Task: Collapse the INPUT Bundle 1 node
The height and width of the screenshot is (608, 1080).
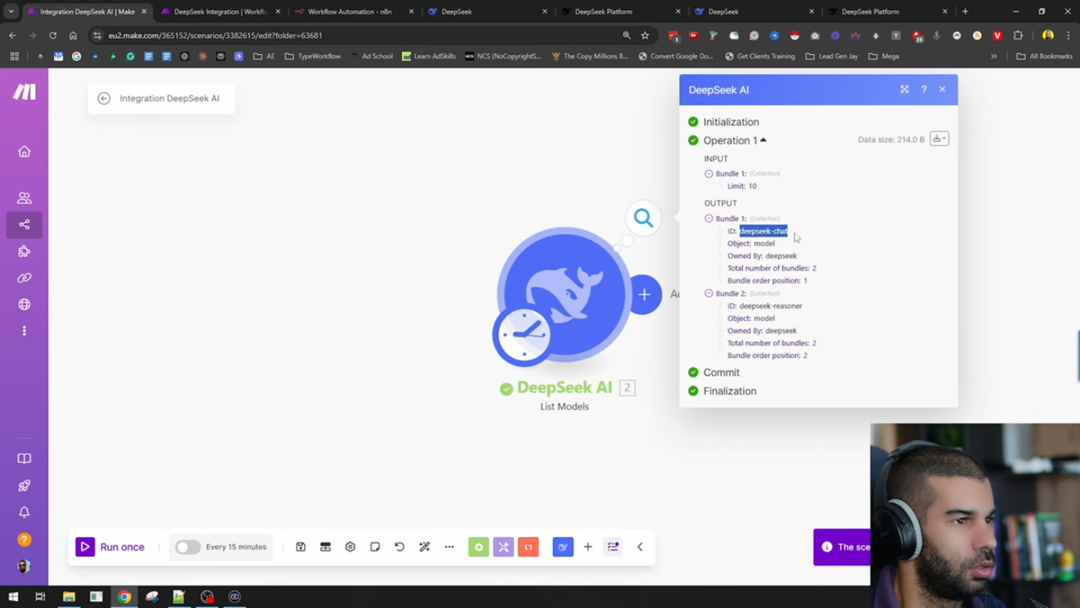Action: coord(709,174)
